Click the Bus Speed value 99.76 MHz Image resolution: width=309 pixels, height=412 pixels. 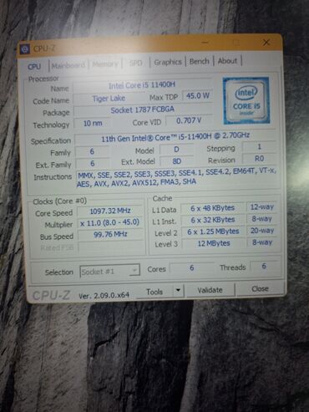click(x=110, y=234)
